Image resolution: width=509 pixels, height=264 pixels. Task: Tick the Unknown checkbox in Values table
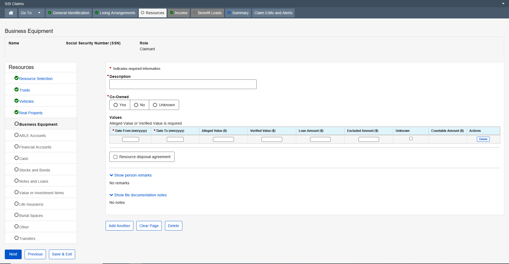tap(411, 139)
